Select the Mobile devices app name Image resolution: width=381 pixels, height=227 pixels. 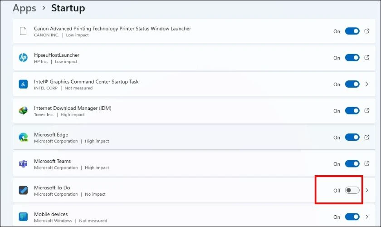51,214
